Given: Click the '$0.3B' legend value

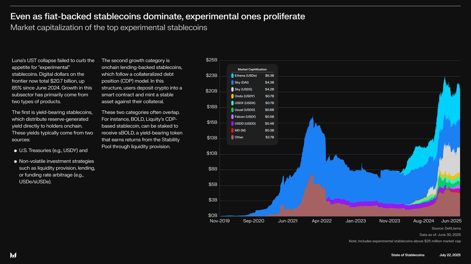Looking at the screenshot, I should click(x=269, y=130).
